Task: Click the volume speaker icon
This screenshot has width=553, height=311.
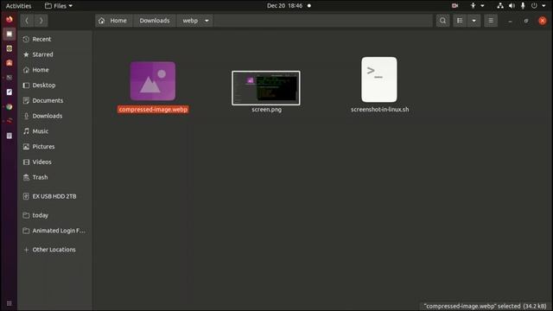Action: 512,6
